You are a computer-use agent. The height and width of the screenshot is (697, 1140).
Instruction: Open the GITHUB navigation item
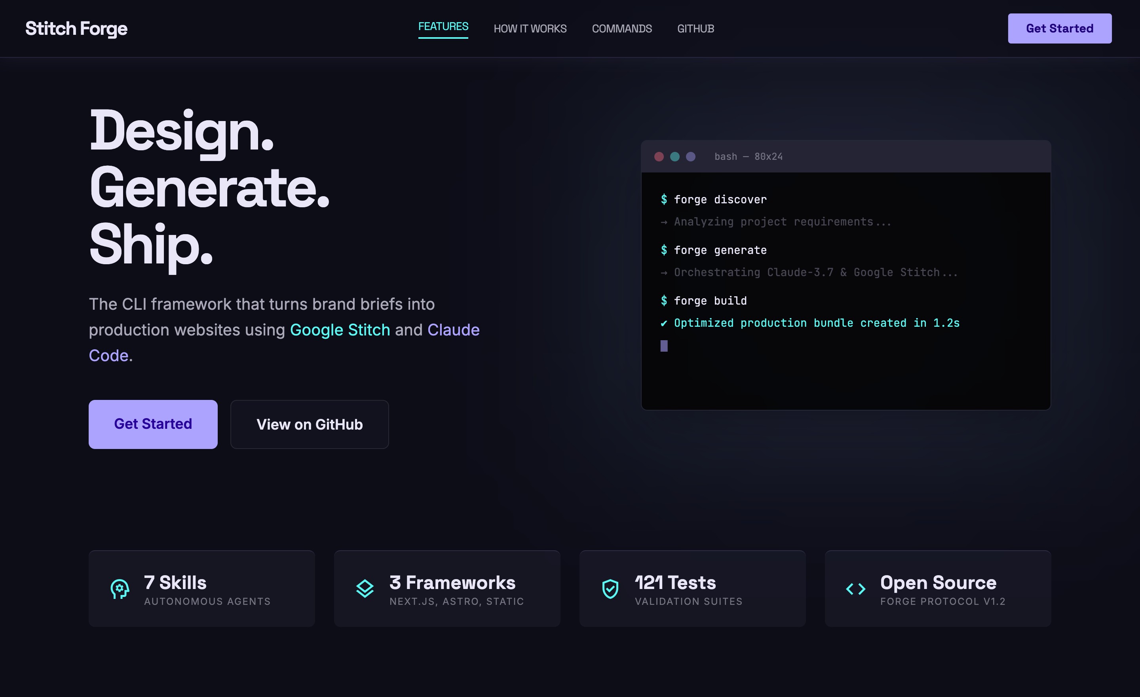coord(695,28)
